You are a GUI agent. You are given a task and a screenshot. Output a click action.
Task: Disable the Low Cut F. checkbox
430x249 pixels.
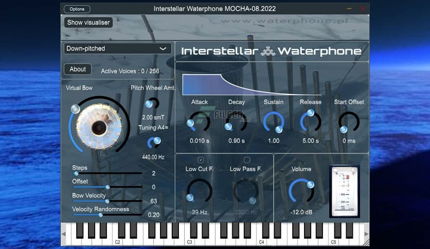[x=201, y=160]
